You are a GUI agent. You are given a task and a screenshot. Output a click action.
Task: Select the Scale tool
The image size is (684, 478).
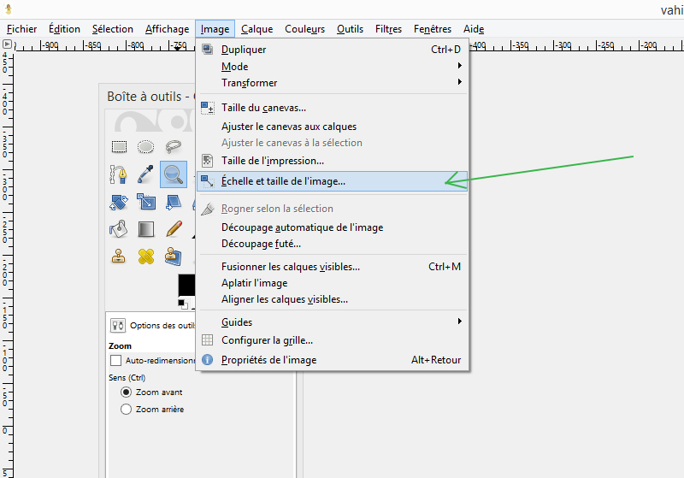point(145,202)
